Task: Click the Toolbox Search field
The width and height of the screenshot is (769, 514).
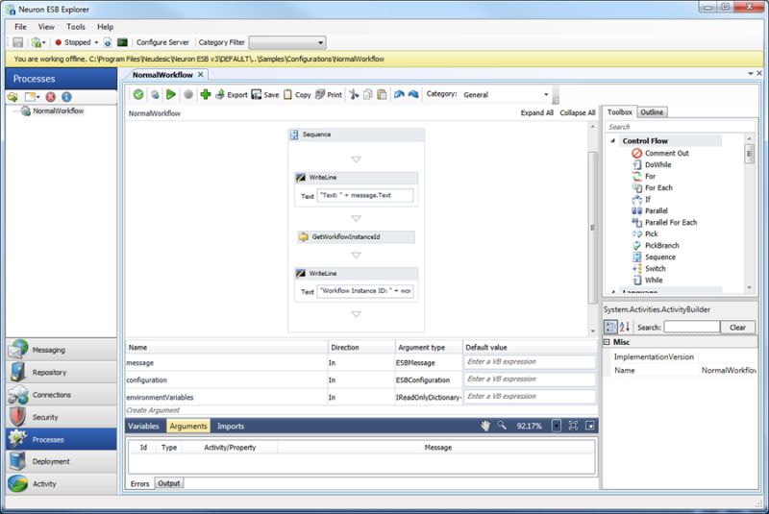Action: pos(680,127)
